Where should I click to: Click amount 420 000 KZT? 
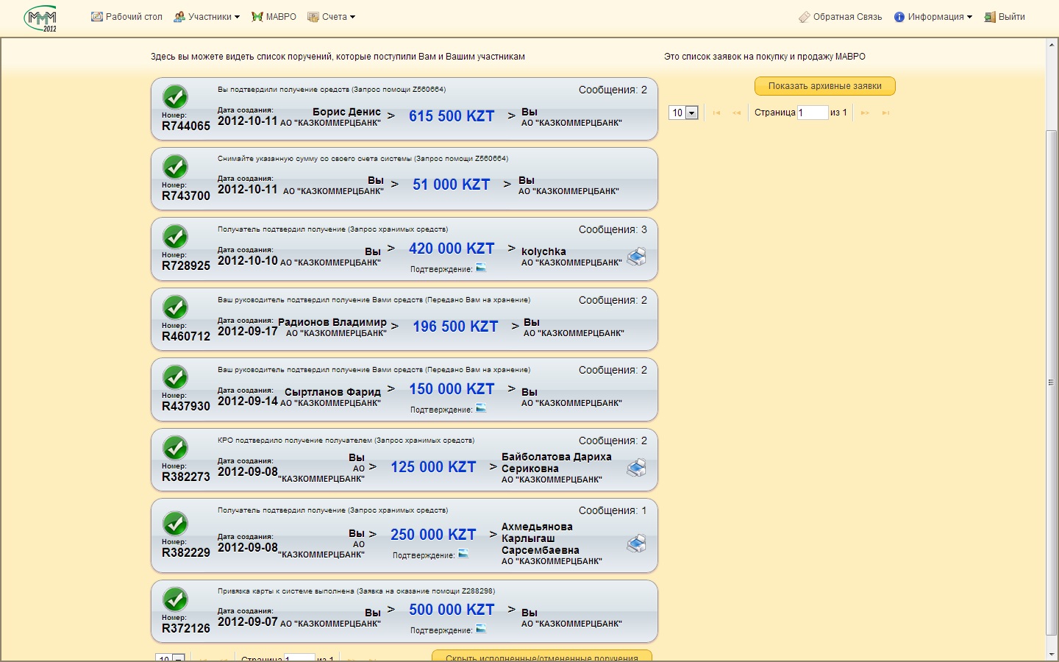click(452, 249)
